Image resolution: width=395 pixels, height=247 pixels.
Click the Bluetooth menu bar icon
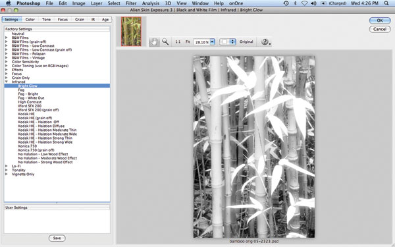click(x=295, y=3)
